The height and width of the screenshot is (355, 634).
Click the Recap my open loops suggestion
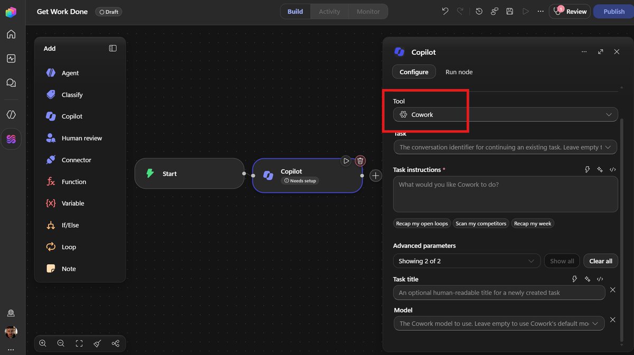422,224
